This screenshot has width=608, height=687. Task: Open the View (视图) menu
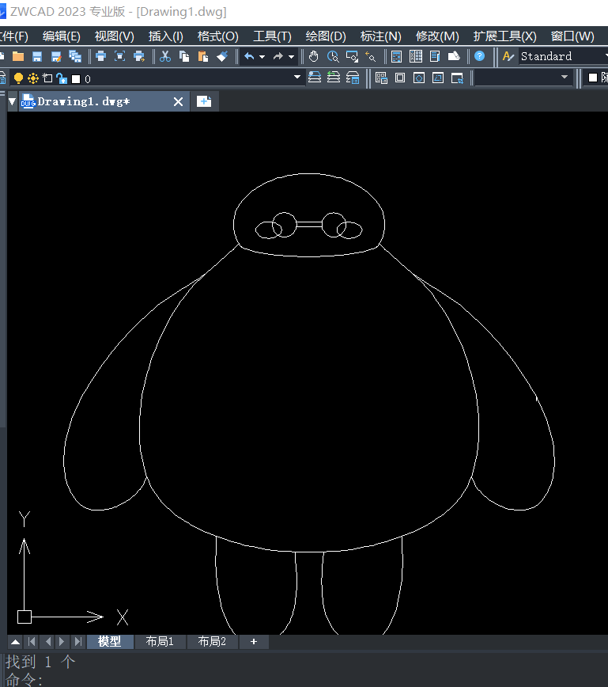pos(114,36)
